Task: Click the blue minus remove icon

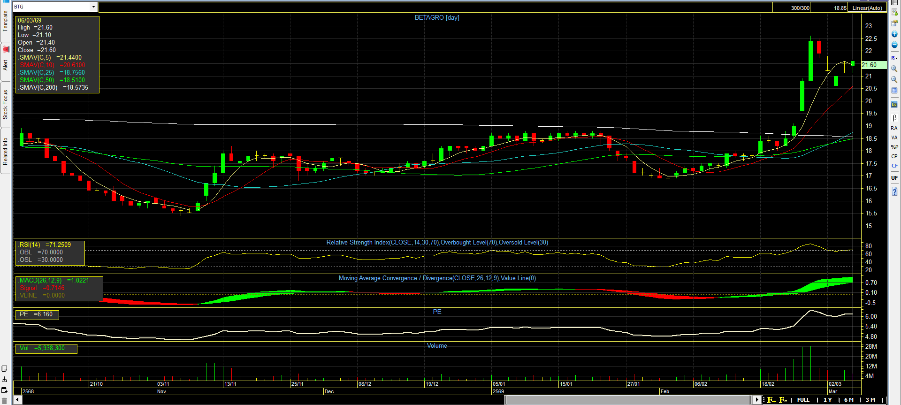Action: click(894, 45)
